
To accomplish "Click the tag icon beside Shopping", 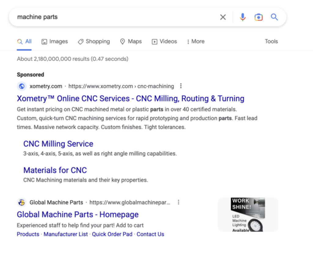I will (80, 41).
